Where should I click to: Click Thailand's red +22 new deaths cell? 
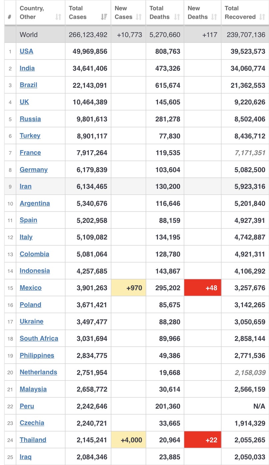tap(203, 440)
